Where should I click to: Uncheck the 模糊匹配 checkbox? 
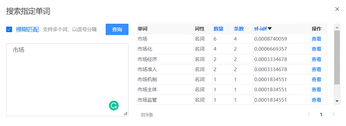[9, 29]
